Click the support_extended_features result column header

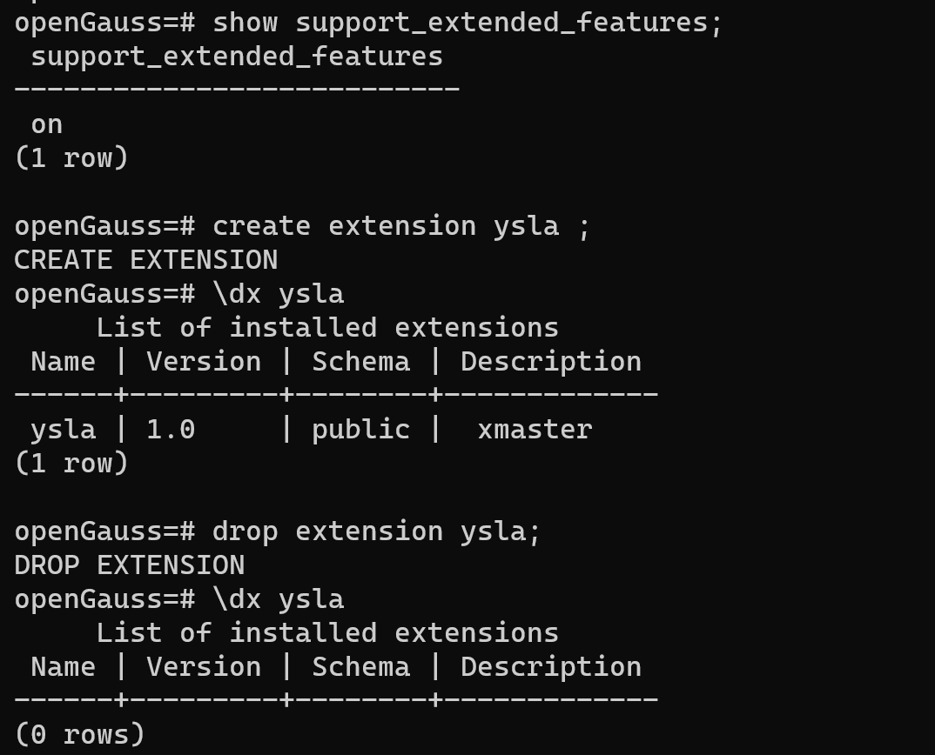(x=237, y=57)
